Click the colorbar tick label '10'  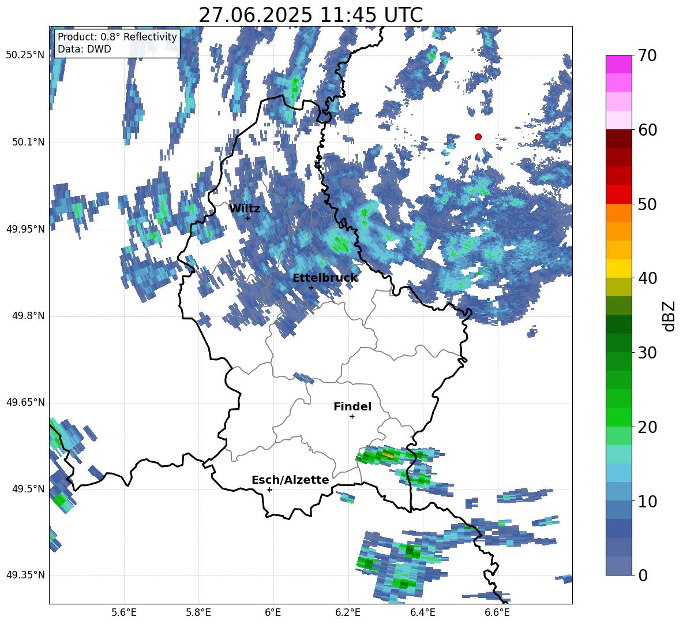tap(647, 501)
